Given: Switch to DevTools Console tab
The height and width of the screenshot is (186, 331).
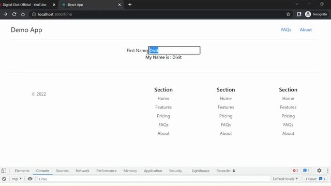Looking at the screenshot, I should pyautogui.click(x=42, y=171).
